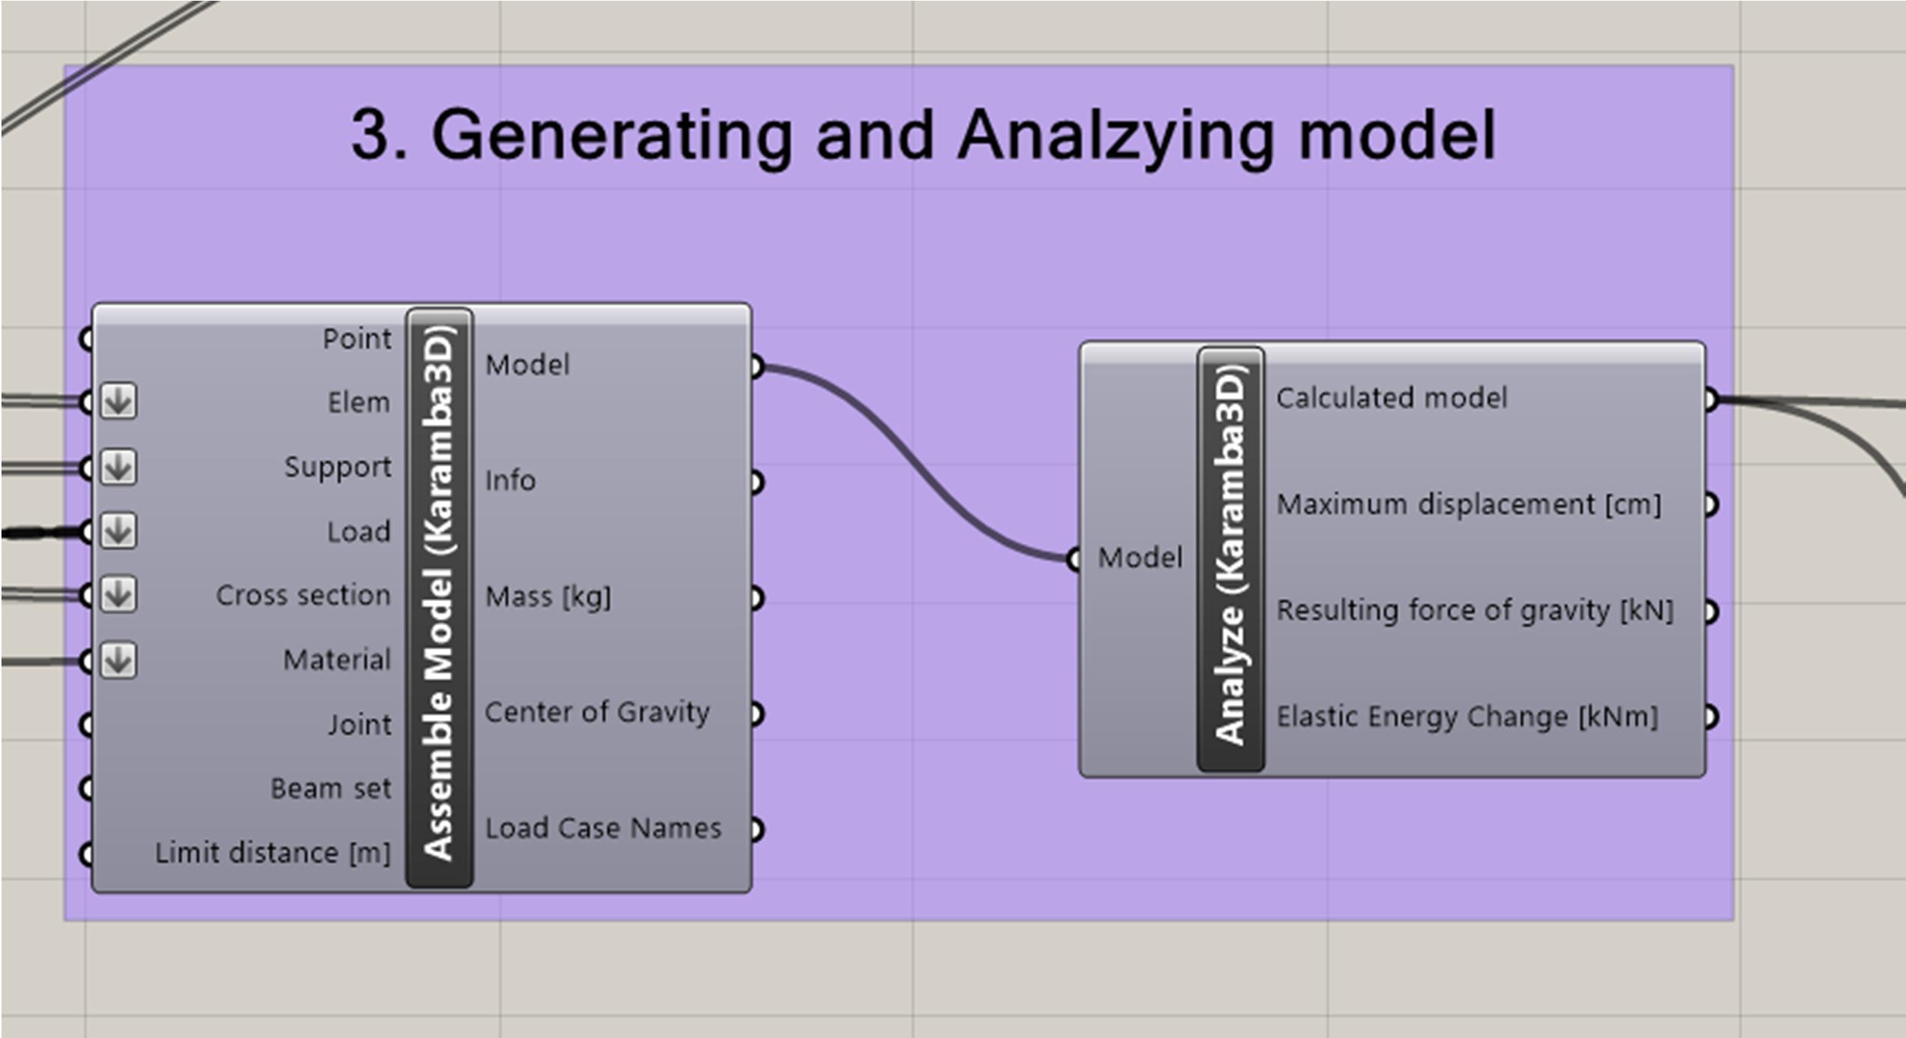Click the Elastic Energy Change [kNm] output
Viewport: 1906px width, 1038px height.
[x=1467, y=716]
